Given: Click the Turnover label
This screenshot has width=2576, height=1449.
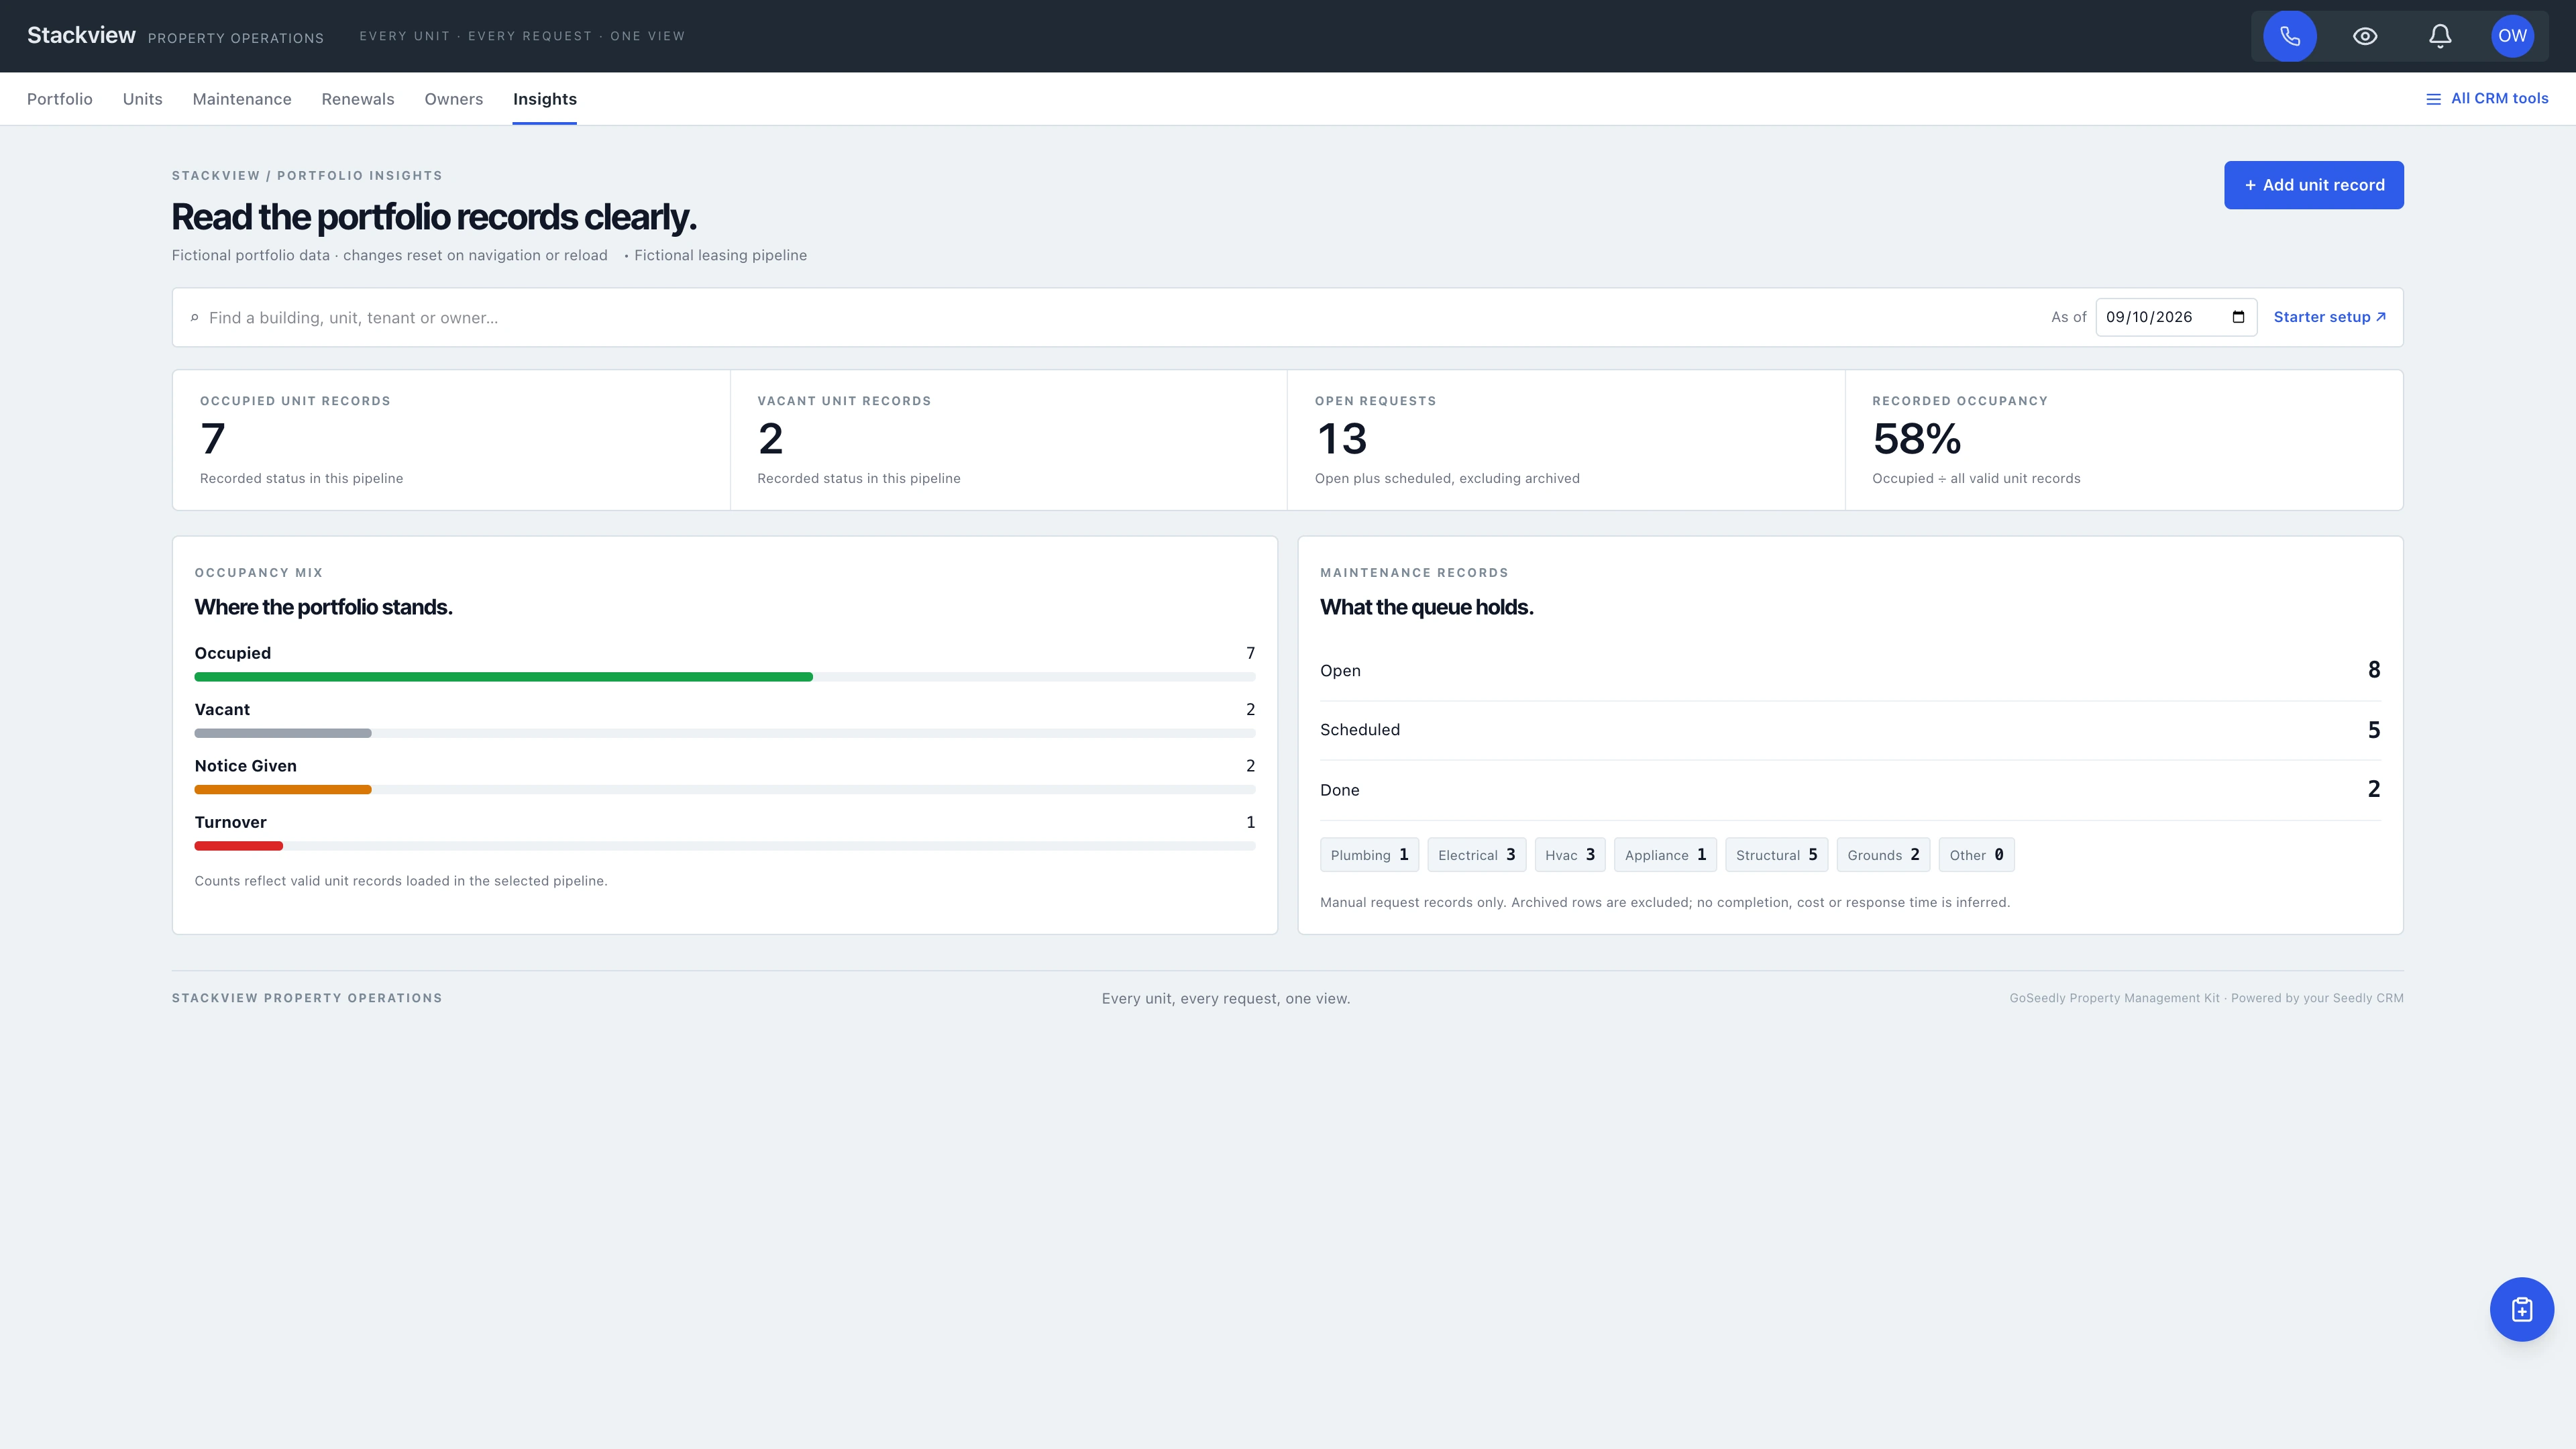Looking at the screenshot, I should pyautogui.click(x=230, y=822).
